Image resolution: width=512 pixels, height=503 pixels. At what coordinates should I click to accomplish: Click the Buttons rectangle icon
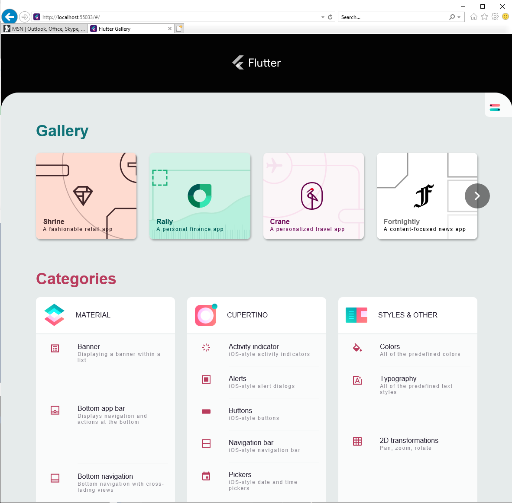206,411
